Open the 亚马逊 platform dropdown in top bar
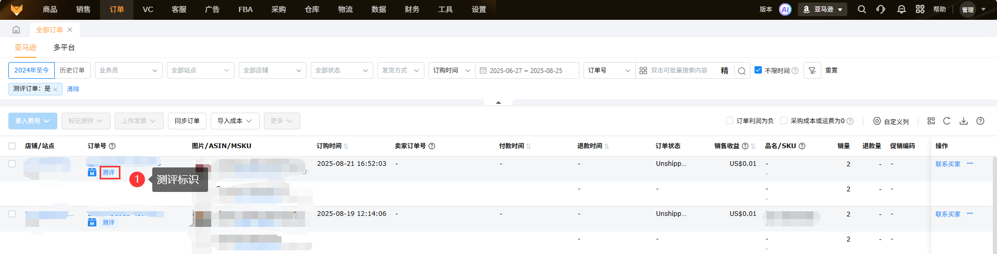The width and height of the screenshot is (997, 254). pyautogui.click(x=822, y=9)
